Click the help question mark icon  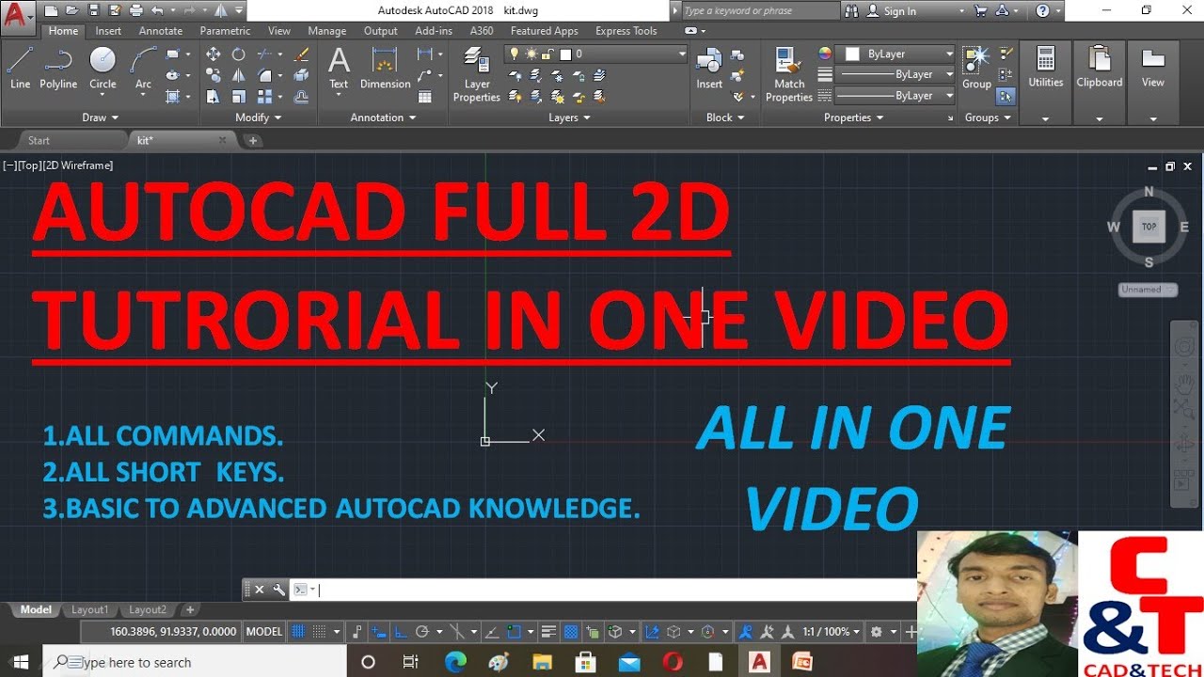coord(1042,11)
